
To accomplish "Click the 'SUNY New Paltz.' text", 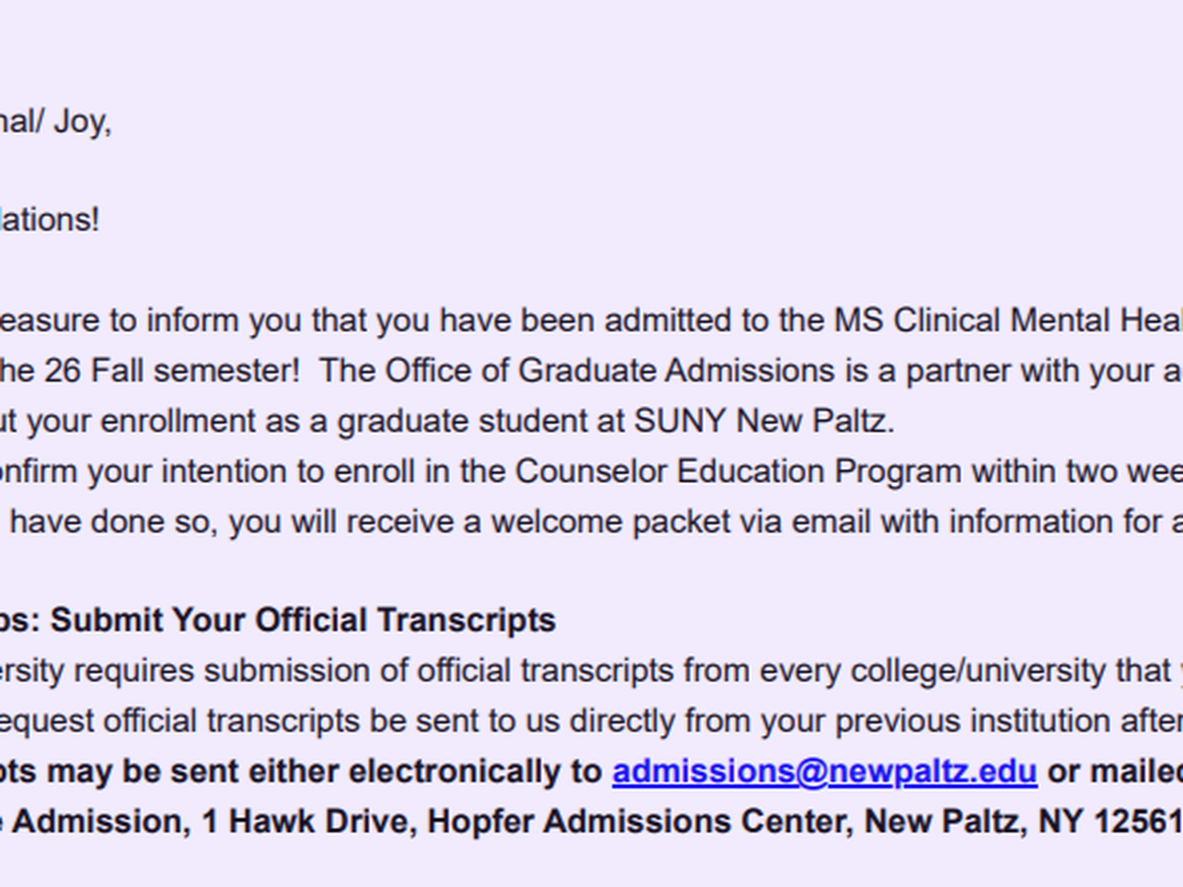I will pos(764,421).
